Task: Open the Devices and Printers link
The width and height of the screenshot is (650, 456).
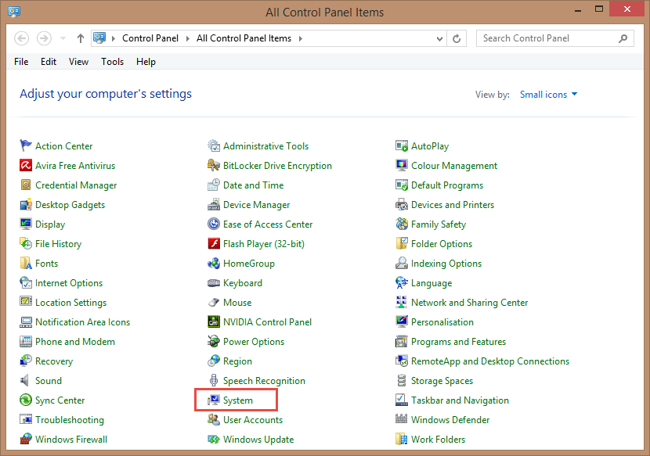Action: [453, 205]
